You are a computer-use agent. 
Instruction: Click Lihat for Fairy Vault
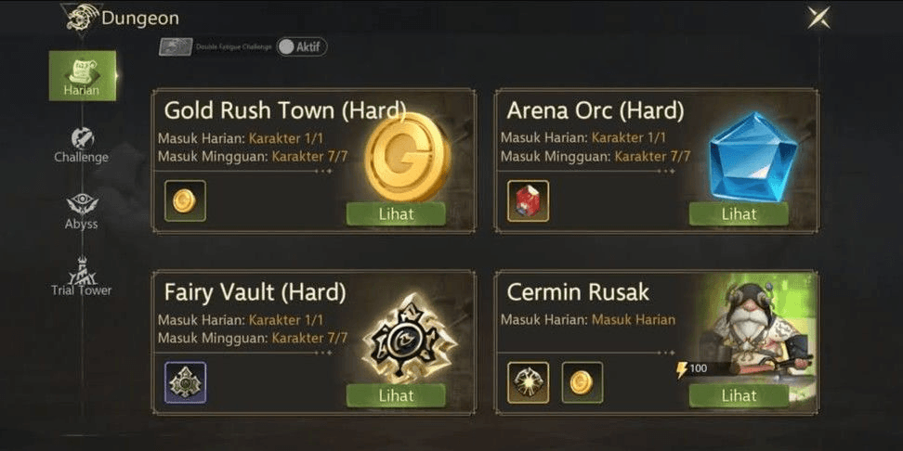[396, 395]
